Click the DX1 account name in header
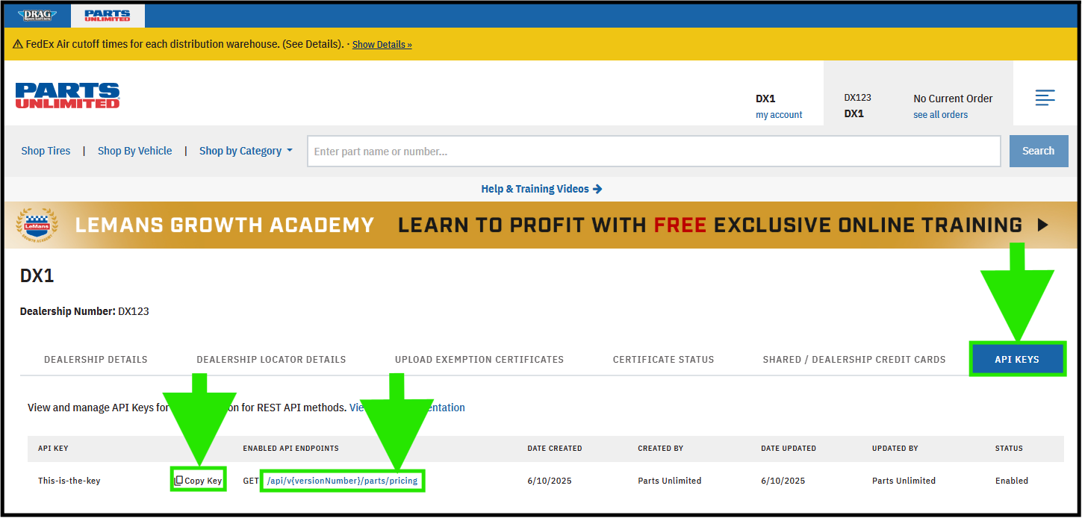Viewport: 1082px width, 518px height. pyautogui.click(x=765, y=99)
